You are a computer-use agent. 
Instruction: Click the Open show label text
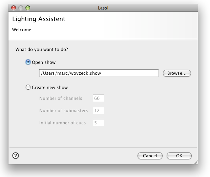pyautogui.click(x=44, y=62)
